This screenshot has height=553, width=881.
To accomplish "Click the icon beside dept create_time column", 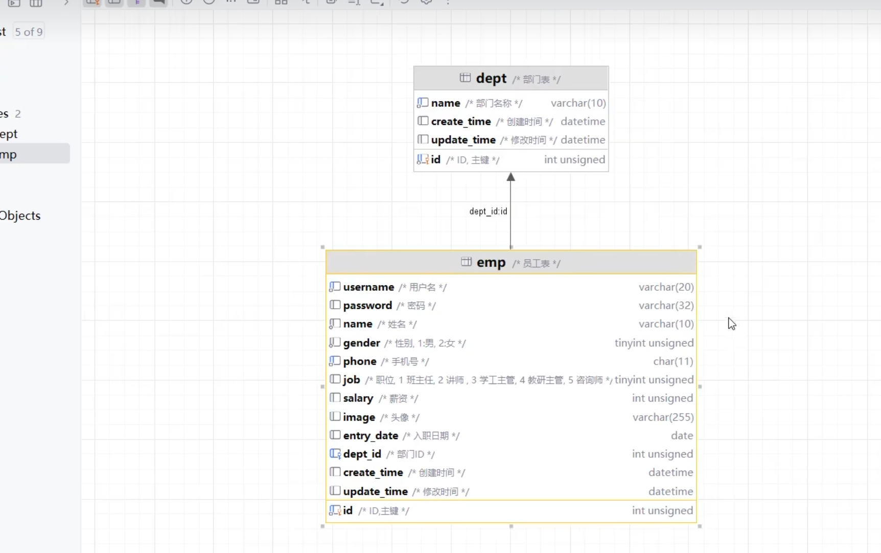I will (423, 122).
